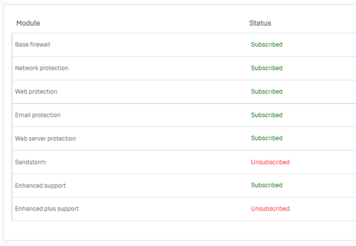Click blank header space between Module and Status
Screen dimensions: 356x246
tap(145, 23)
